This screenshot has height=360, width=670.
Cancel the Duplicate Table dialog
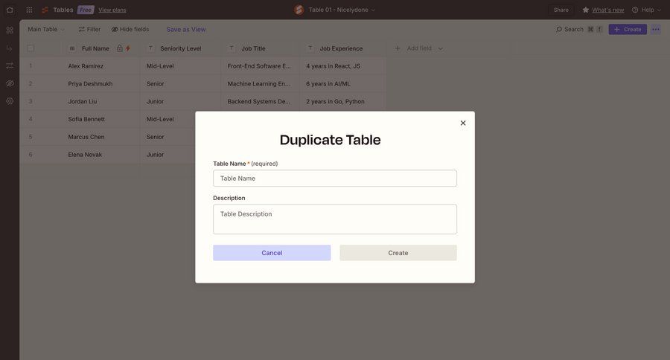pos(272,253)
